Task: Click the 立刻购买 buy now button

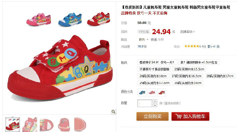Action: click(152, 116)
